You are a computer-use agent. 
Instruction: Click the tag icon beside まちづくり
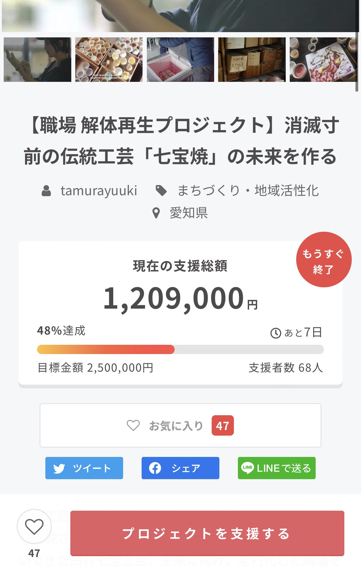[161, 191]
